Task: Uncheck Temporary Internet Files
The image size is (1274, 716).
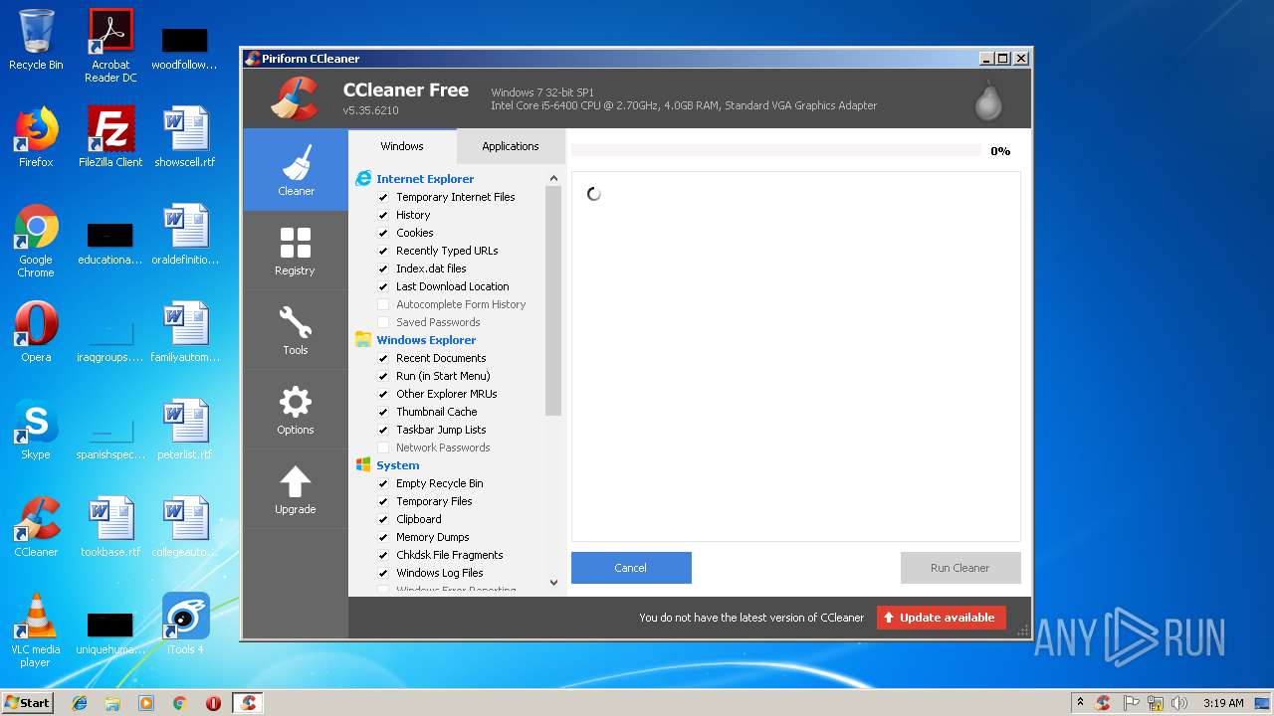Action: point(383,197)
